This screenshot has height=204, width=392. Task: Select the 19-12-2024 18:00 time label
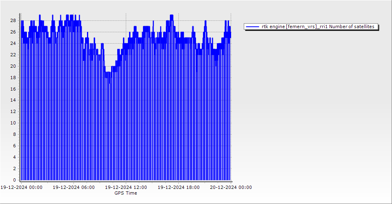178,187
